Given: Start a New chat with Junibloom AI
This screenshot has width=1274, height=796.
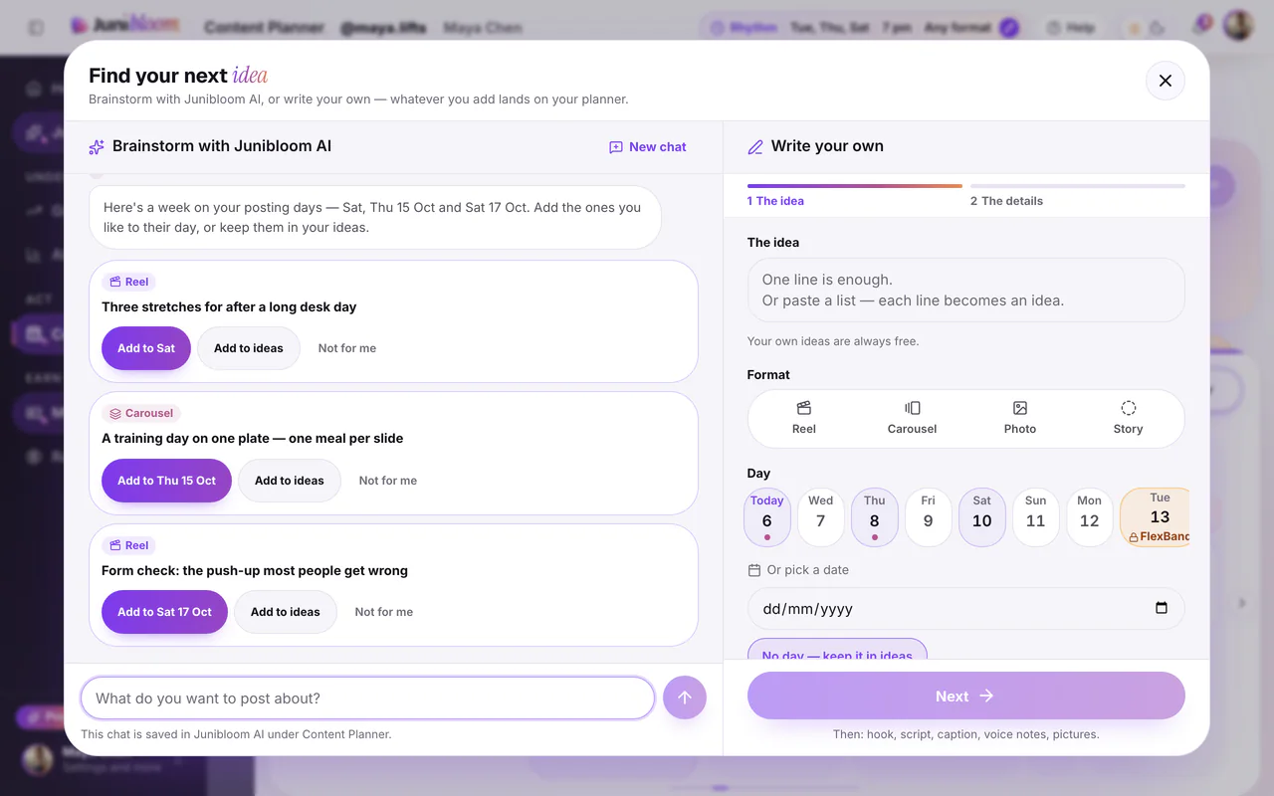Looking at the screenshot, I should (x=648, y=146).
